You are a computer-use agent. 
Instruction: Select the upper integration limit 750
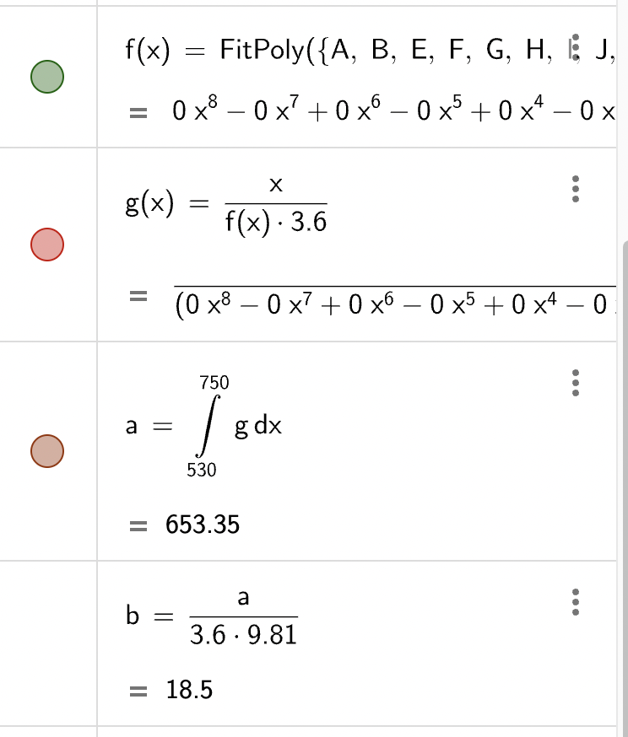coord(214,383)
